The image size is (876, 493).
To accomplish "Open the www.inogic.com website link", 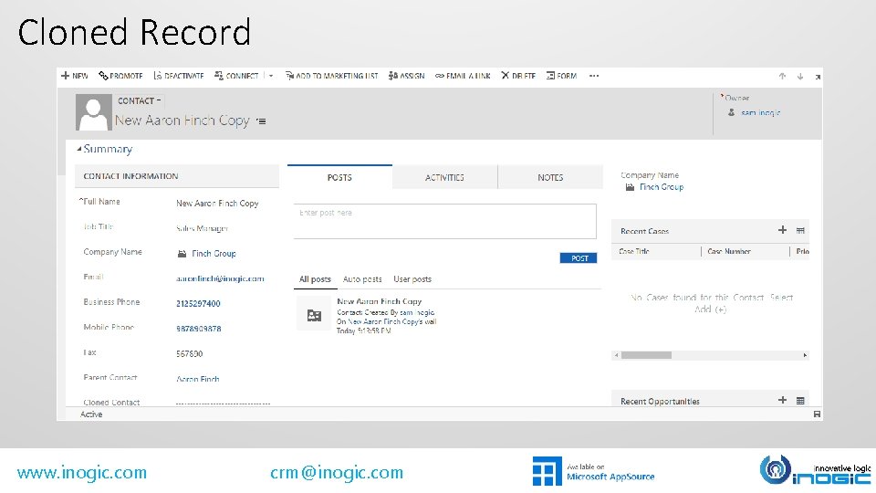I will 81,472.
